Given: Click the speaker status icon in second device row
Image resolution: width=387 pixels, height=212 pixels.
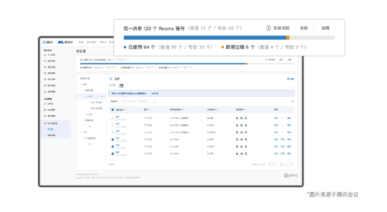Looking at the screenshot, I should (241, 125).
